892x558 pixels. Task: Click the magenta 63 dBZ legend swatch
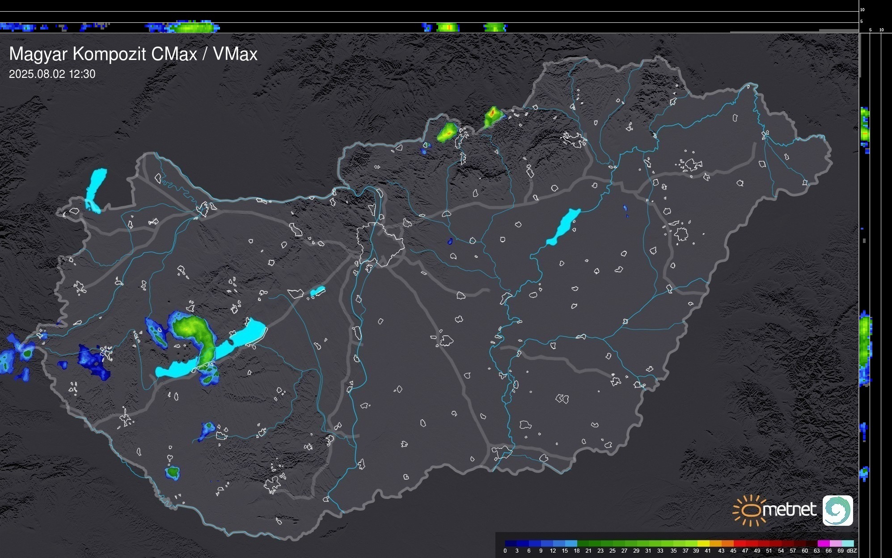pos(823,543)
